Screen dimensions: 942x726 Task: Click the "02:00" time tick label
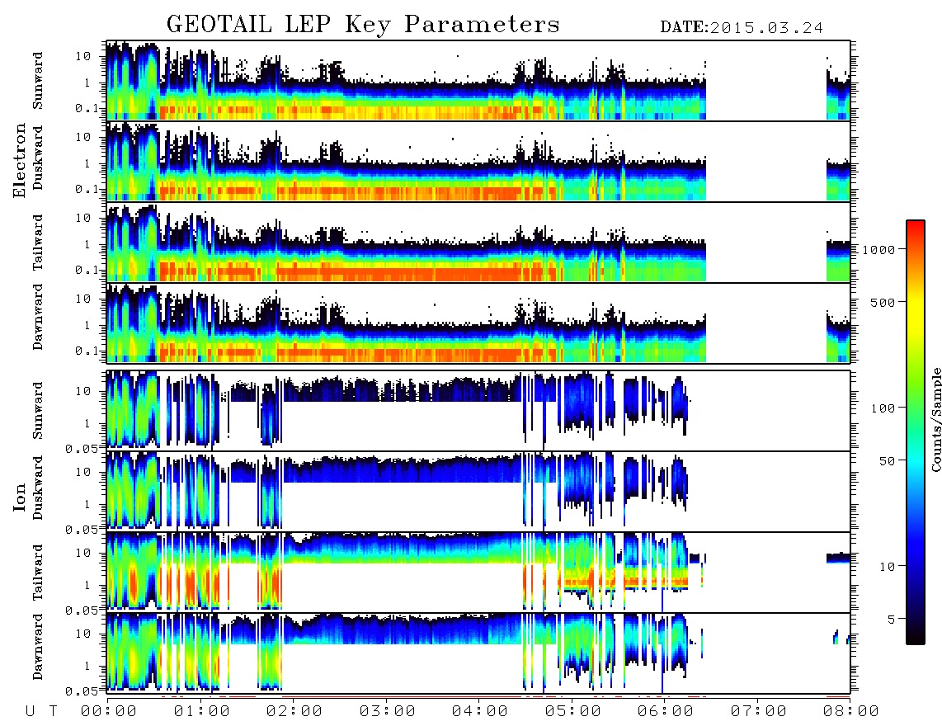click(x=294, y=711)
